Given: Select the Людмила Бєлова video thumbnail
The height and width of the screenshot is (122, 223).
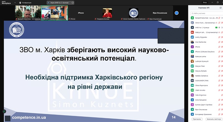Looking at the screenshot, I should tap(107, 13).
